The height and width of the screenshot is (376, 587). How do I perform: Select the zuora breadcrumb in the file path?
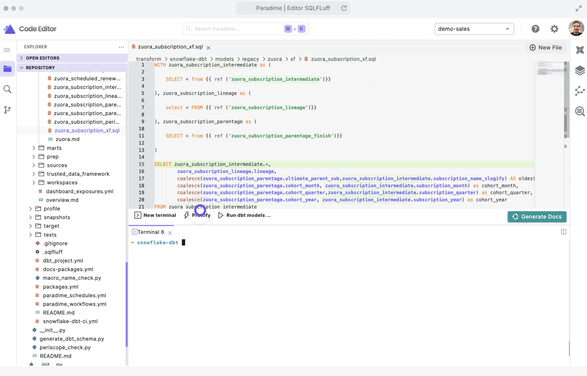click(x=274, y=59)
